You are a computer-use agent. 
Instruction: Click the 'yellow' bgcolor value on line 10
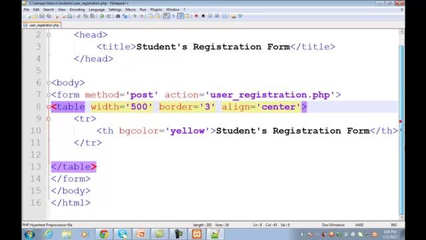(x=187, y=131)
